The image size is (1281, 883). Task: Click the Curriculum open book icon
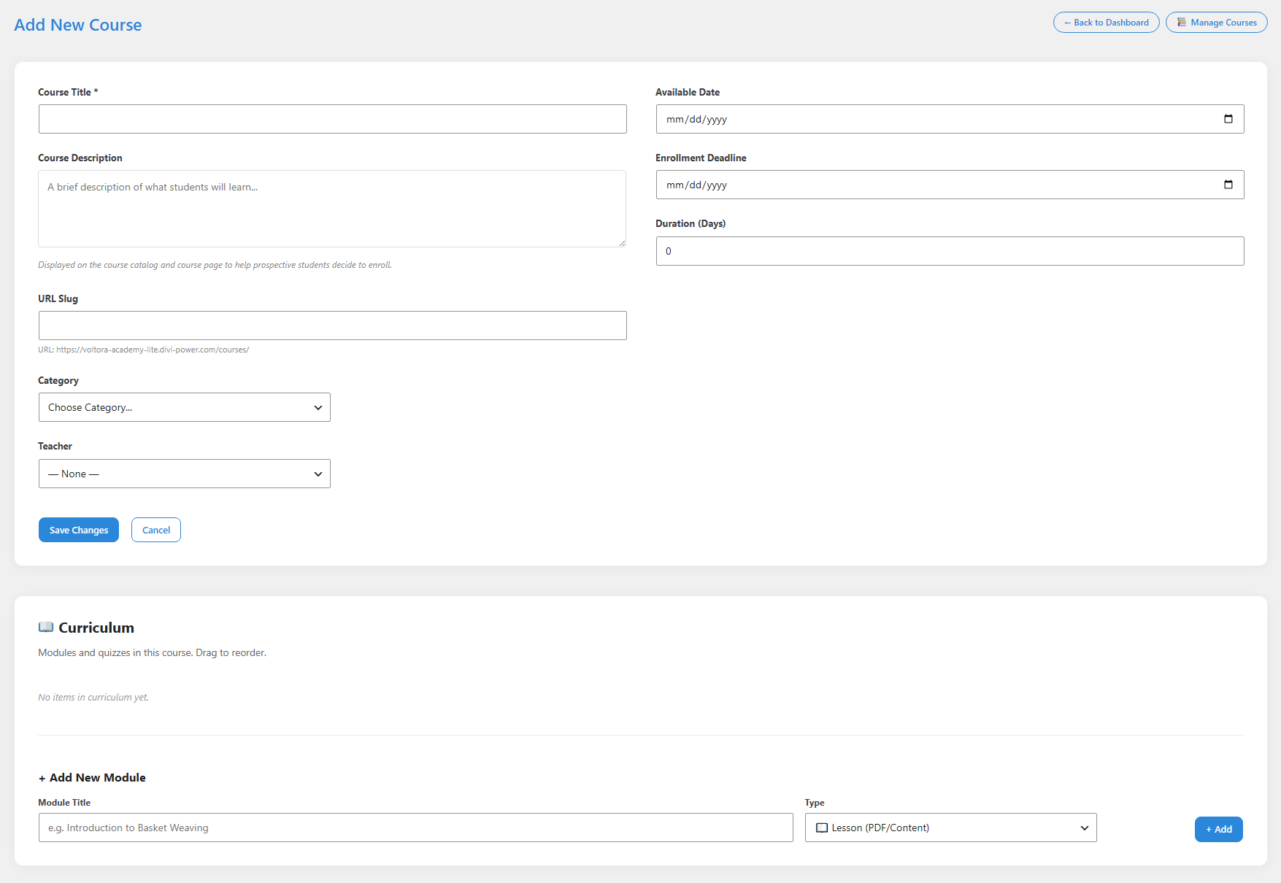coord(46,627)
